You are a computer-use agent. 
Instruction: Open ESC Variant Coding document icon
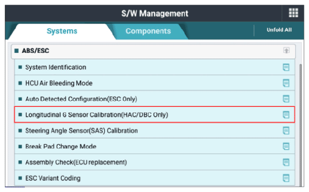(286, 178)
